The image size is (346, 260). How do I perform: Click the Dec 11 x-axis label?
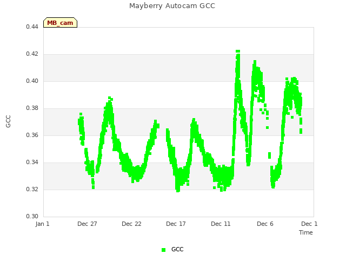point(221,224)
